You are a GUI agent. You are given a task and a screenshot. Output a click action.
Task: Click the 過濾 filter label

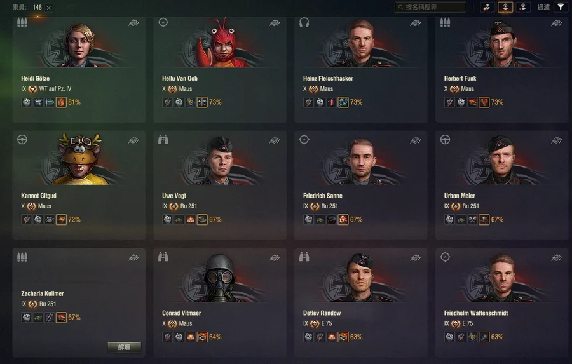click(543, 7)
